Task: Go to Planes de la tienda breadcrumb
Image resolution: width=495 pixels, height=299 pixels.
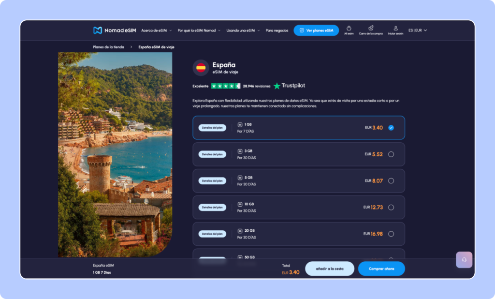Action: click(108, 47)
